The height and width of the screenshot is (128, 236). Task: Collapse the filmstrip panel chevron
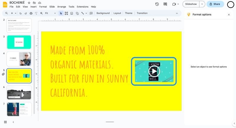(x=13, y=122)
